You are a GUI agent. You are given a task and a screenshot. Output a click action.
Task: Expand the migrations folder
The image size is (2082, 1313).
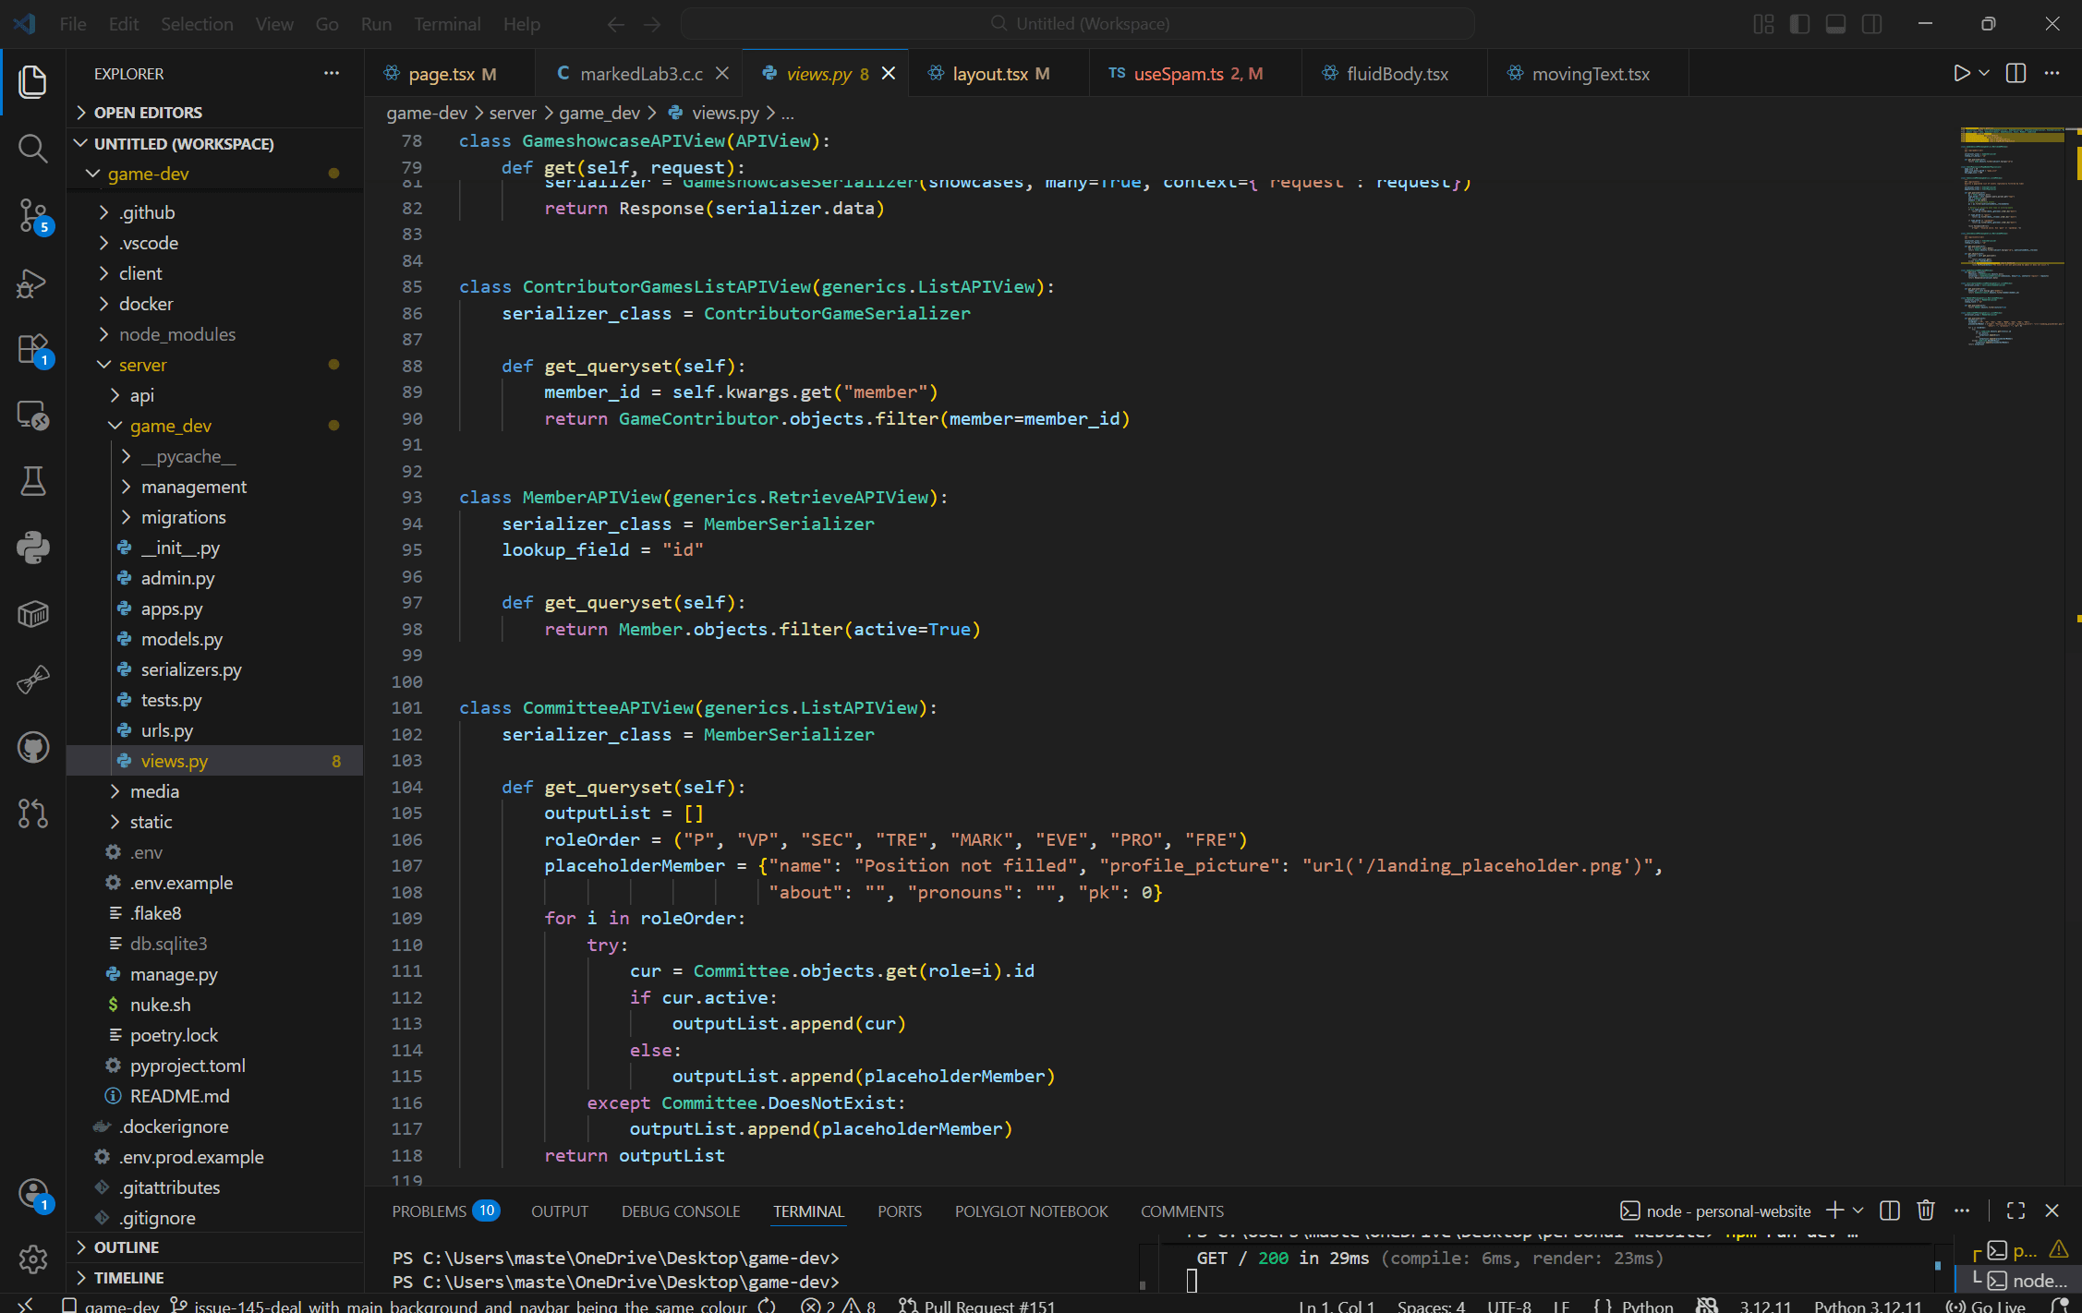tap(215, 517)
